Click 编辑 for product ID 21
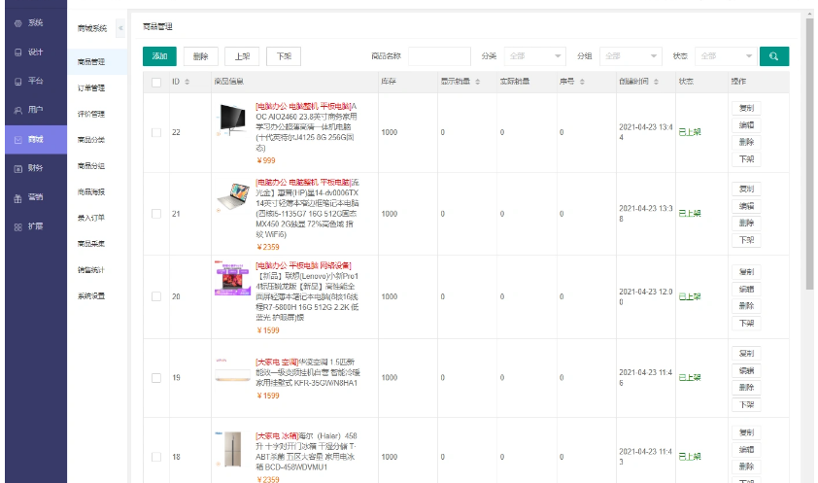Screen dimensions: 818x483 [x=745, y=206]
